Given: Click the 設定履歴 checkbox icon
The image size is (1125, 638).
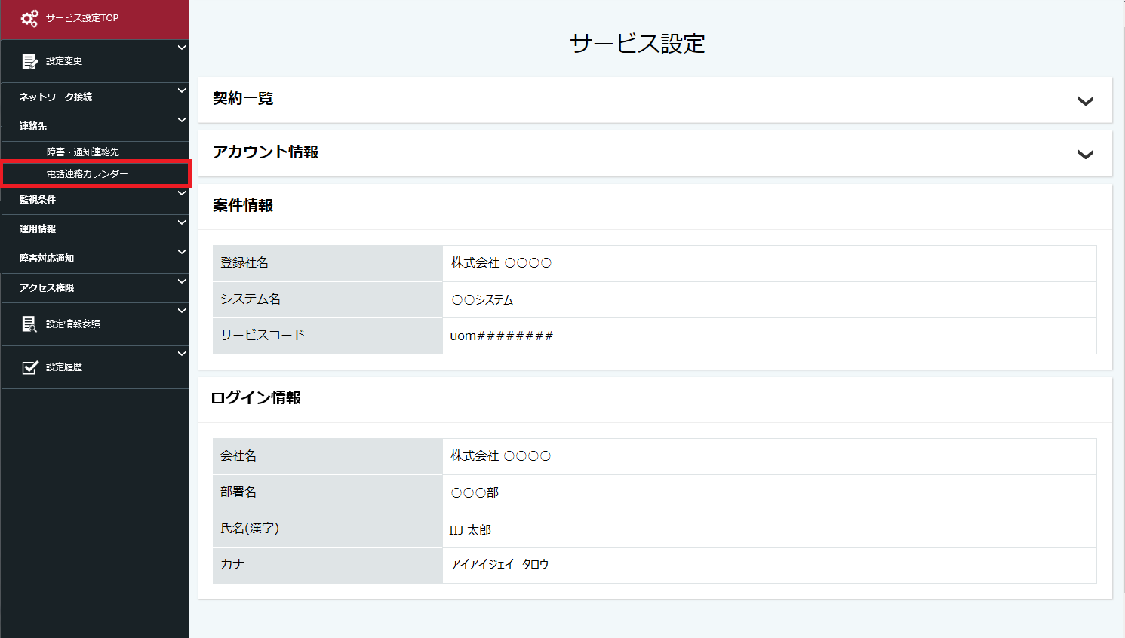Looking at the screenshot, I should [x=30, y=367].
